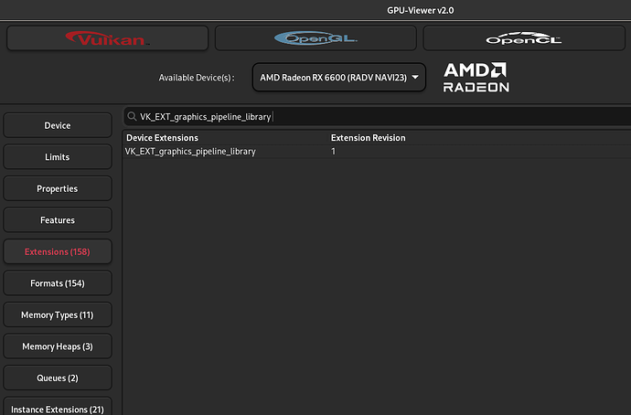Screen dimensions: 631x415
Task: Sort by Device Extensions column header
Action: coord(162,137)
